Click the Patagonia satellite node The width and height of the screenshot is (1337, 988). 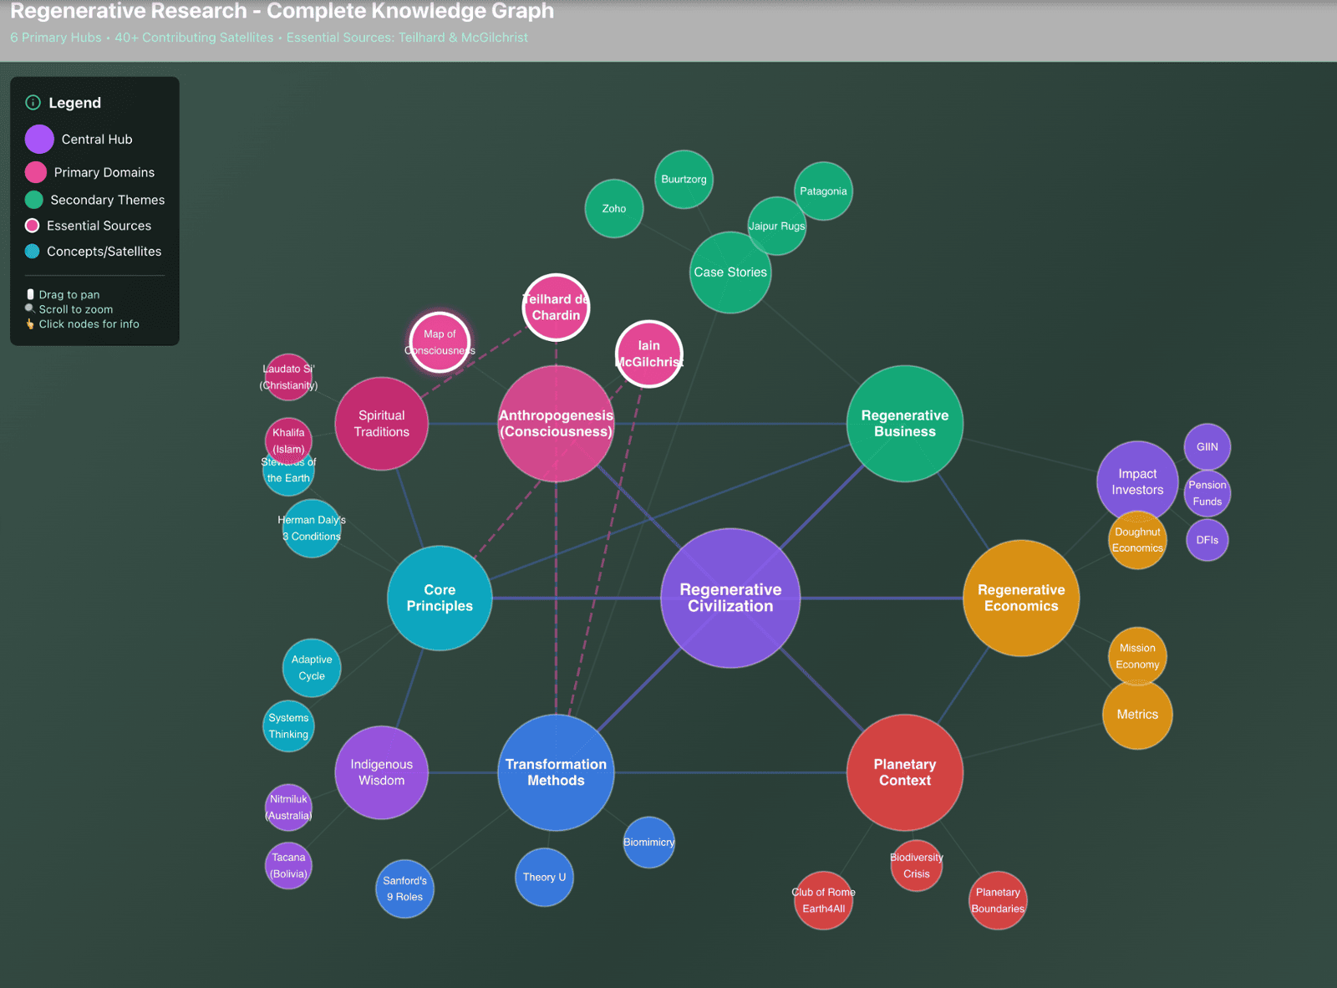[x=823, y=191]
